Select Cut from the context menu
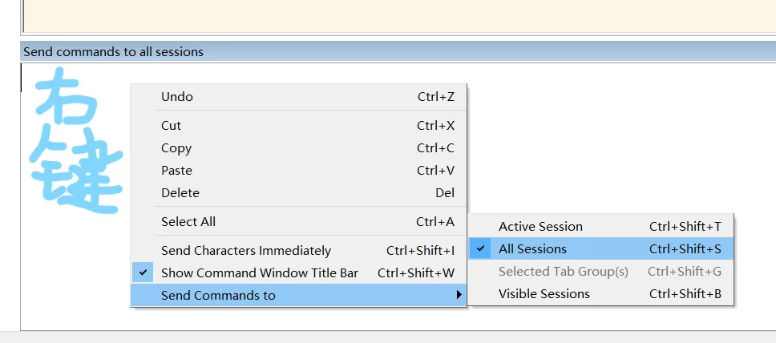This screenshot has height=343, width=776. click(x=172, y=126)
